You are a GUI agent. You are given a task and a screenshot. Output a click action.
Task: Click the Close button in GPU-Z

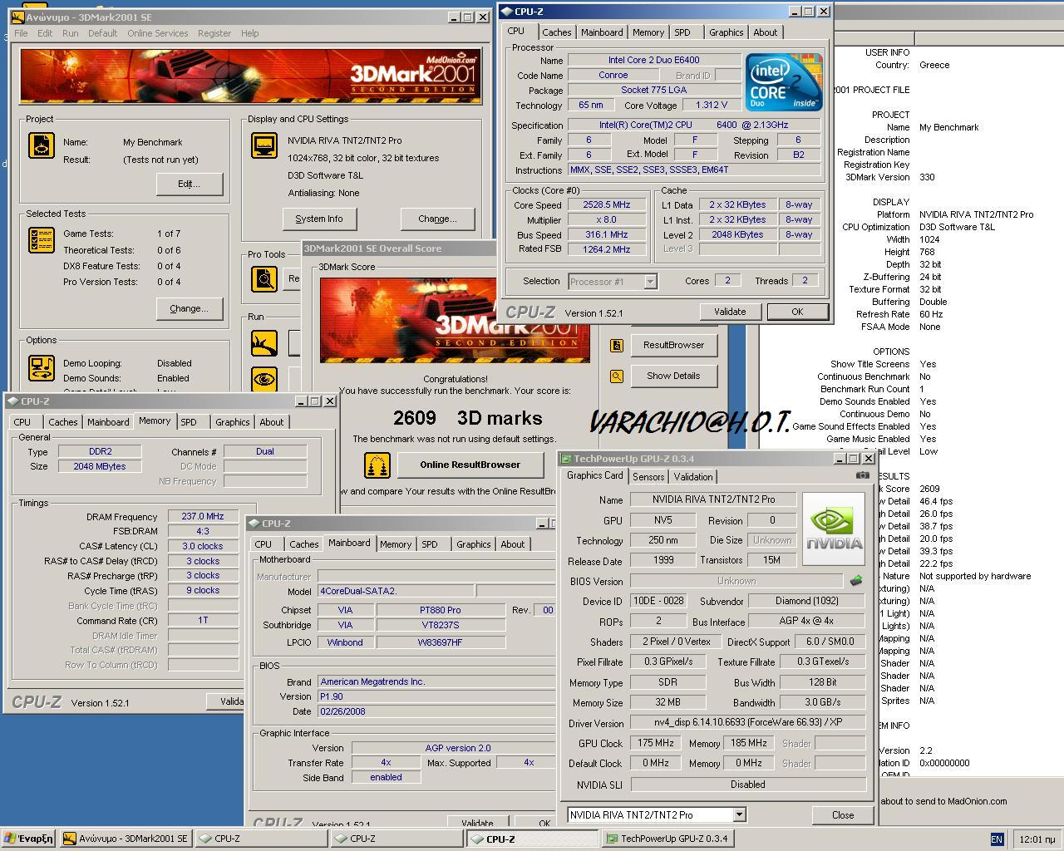coord(843,815)
